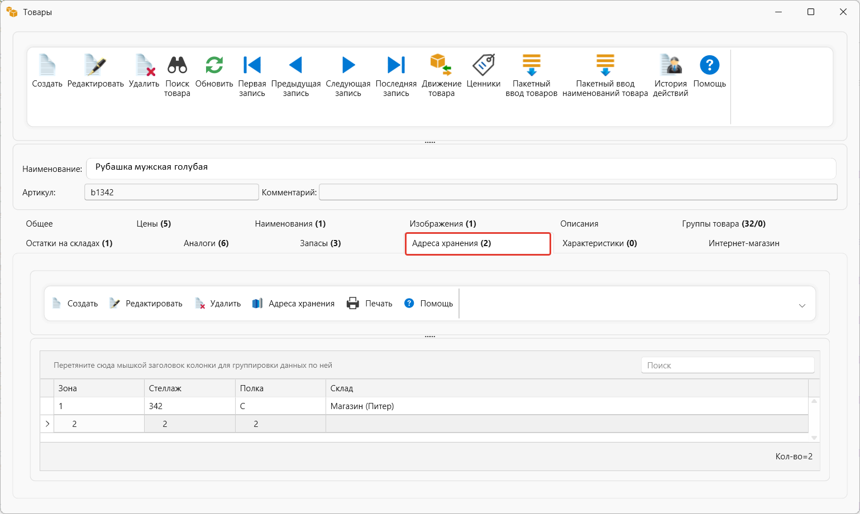
Task: Click Создать in storage addresses toolbar
Action: tap(75, 304)
